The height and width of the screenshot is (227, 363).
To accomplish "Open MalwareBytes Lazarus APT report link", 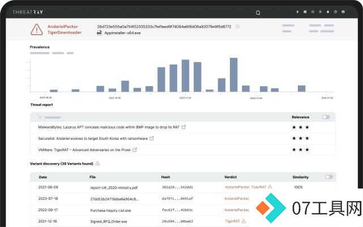I will 109,127.
